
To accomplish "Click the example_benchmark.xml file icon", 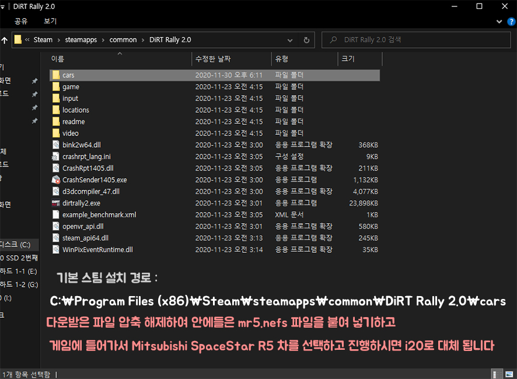I will 56,215.
